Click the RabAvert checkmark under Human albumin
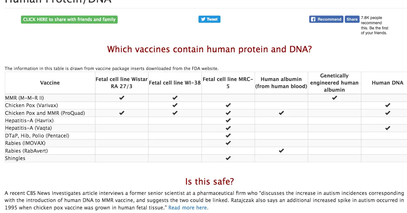This screenshot has width=407, height=213. tap(281, 151)
